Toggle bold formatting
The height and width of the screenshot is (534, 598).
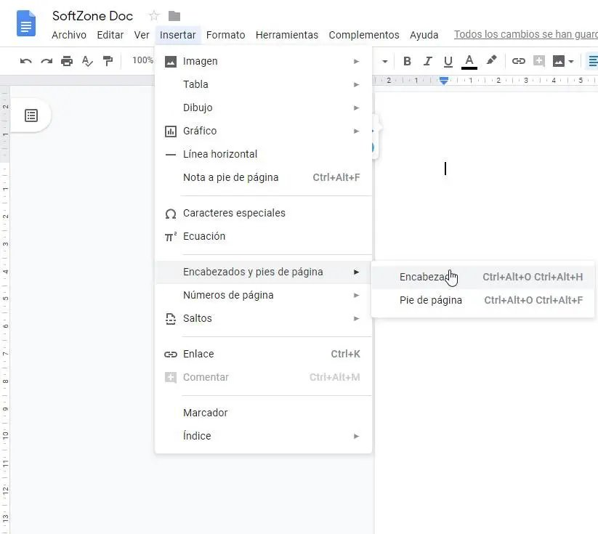point(407,61)
